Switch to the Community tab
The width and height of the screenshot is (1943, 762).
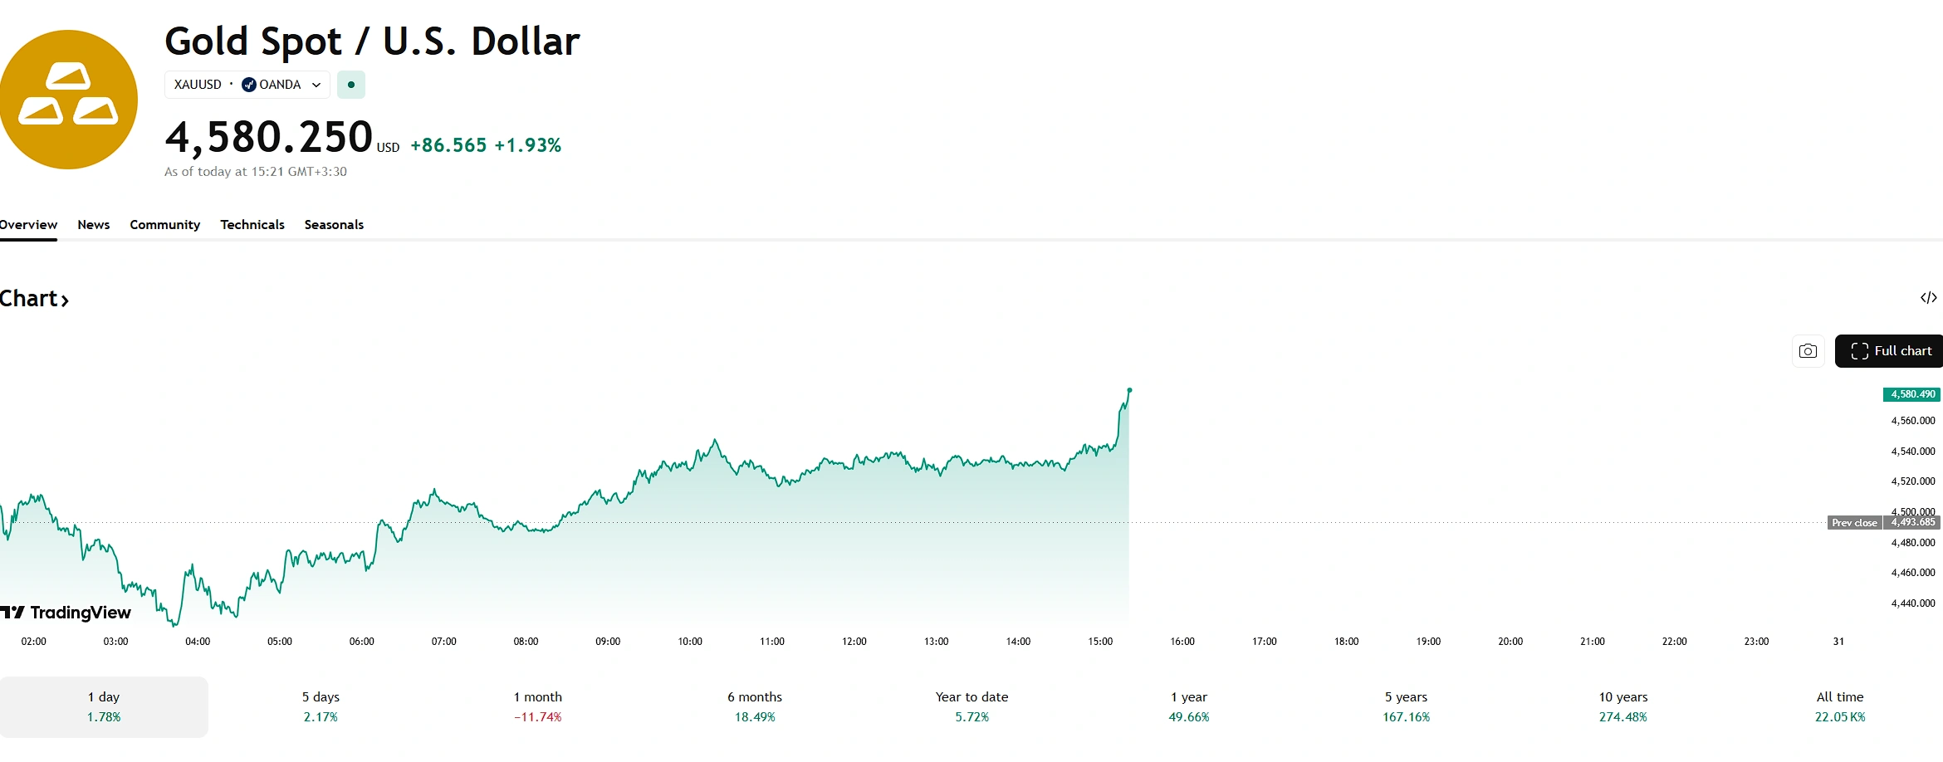point(164,225)
